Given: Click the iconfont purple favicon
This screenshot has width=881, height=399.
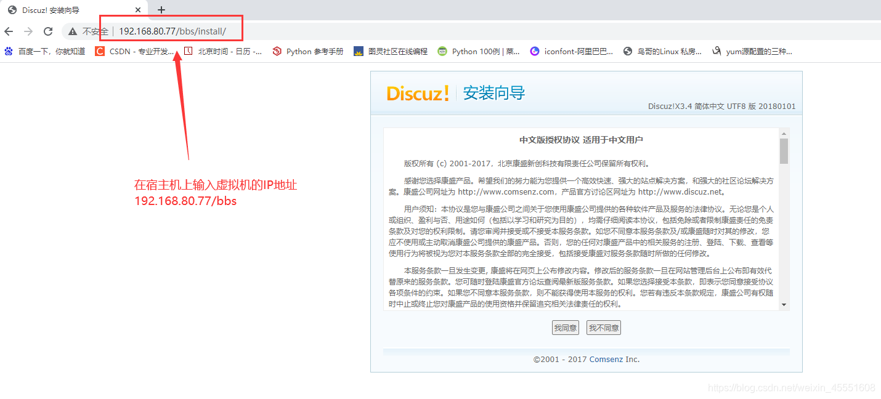Looking at the screenshot, I should (535, 52).
